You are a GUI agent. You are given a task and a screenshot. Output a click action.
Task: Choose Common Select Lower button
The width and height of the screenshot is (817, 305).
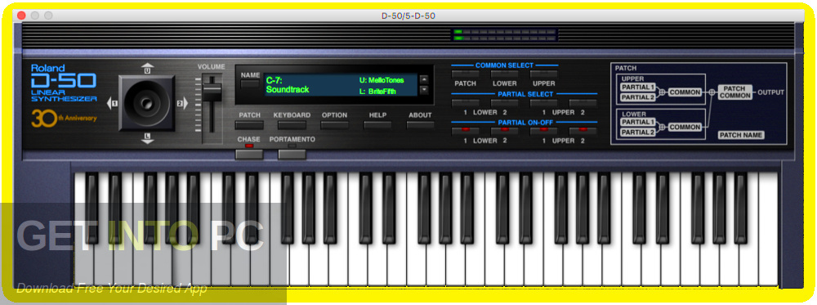[x=504, y=74]
